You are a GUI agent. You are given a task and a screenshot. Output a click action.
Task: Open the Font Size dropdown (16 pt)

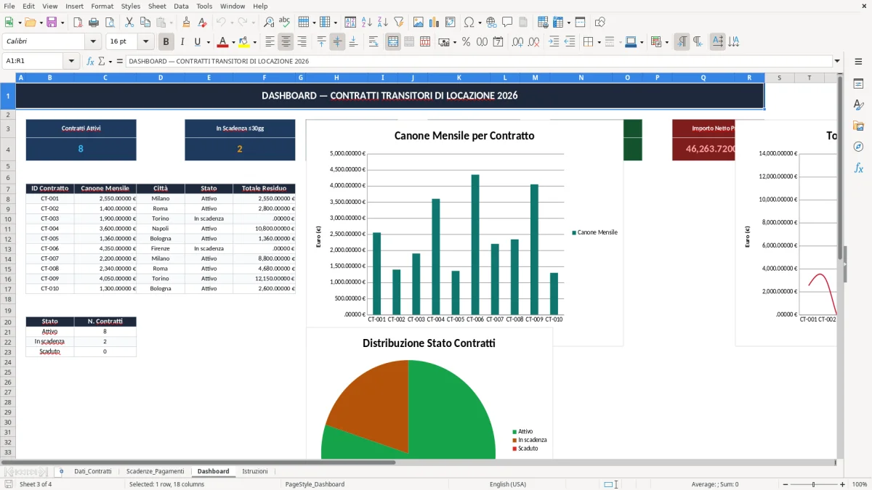tap(146, 42)
